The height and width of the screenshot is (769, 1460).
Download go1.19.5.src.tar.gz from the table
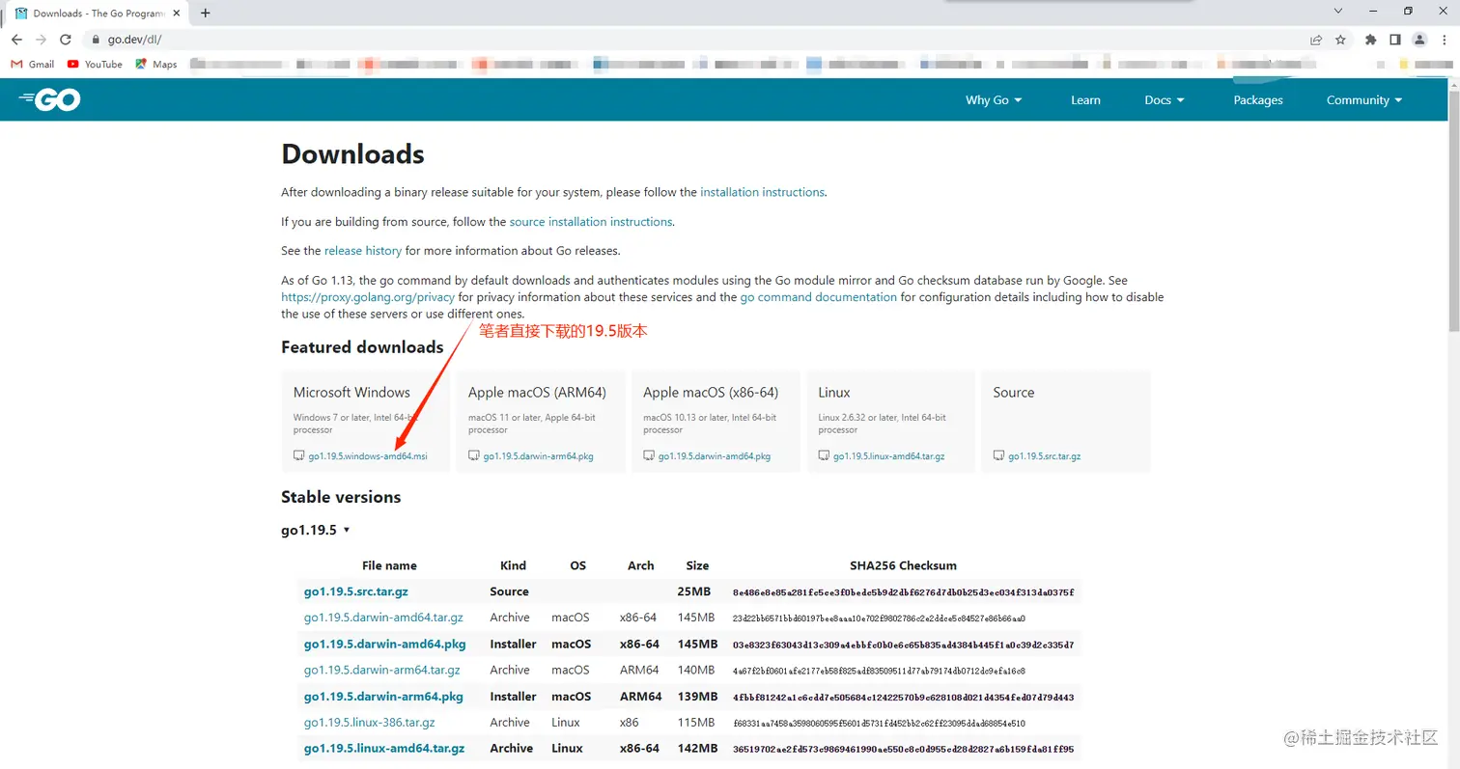[x=355, y=591]
